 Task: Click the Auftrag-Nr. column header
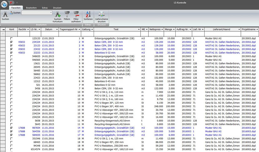184,29
